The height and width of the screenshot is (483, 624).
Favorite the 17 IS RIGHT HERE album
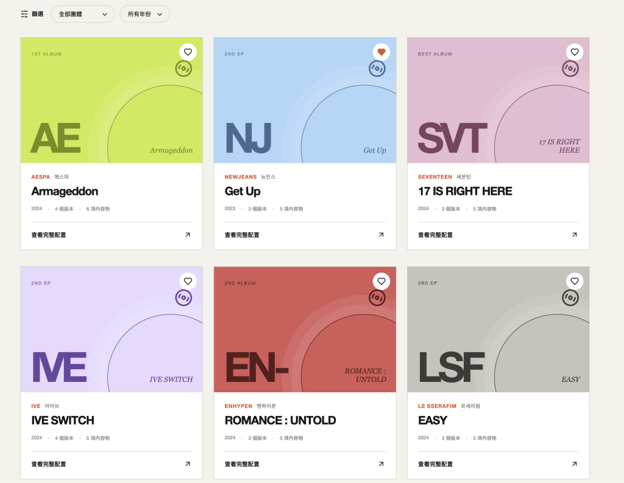(575, 52)
